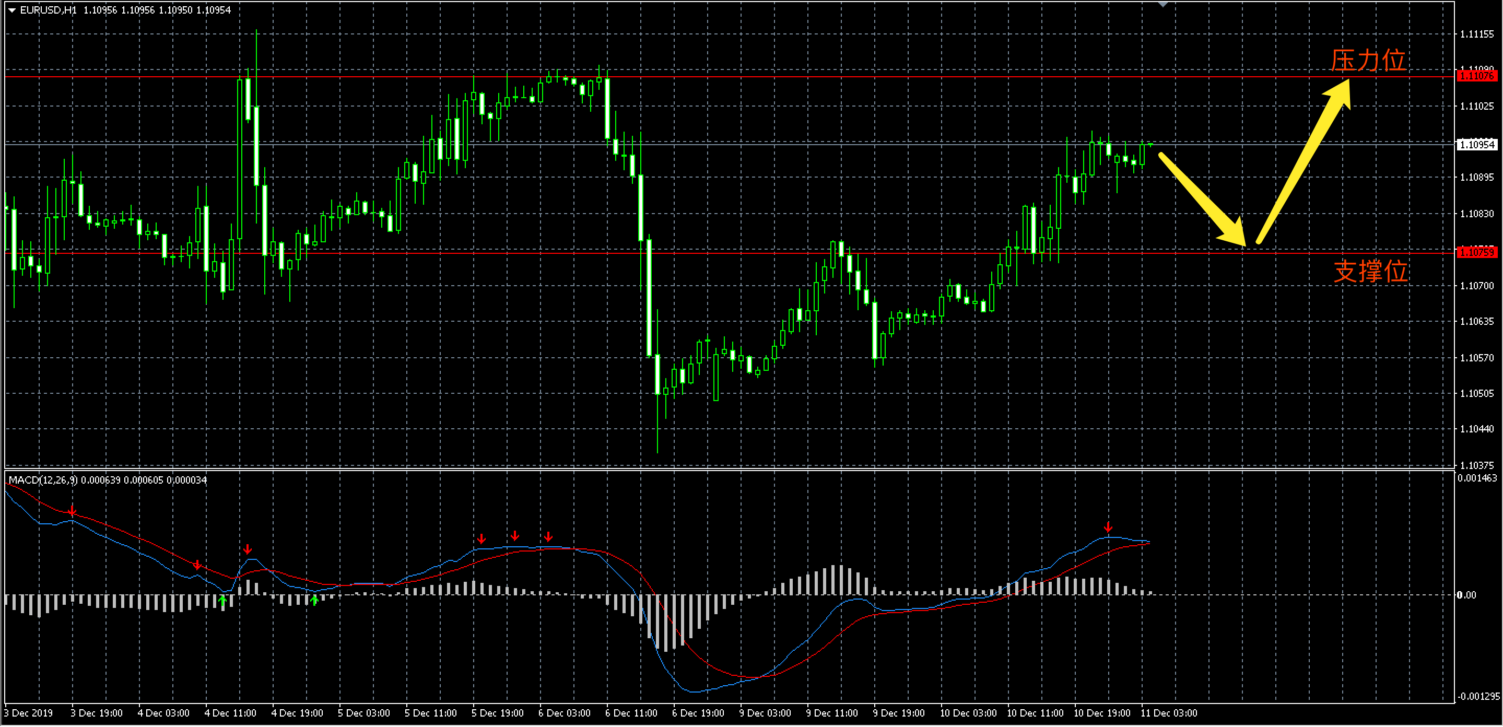Click the 1.10440 price scale label

(x=1477, y=428)
